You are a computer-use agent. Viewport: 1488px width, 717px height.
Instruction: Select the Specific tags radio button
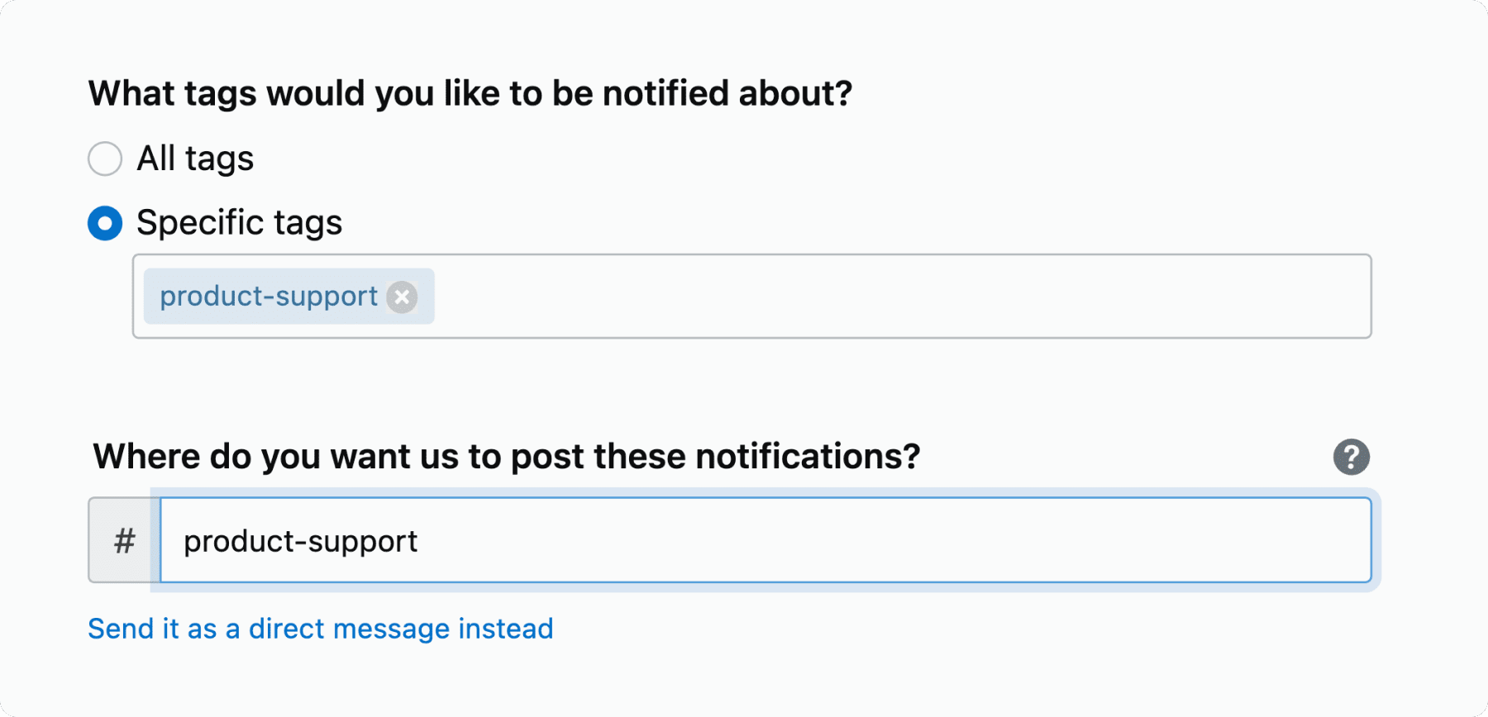tap(105, 223)
